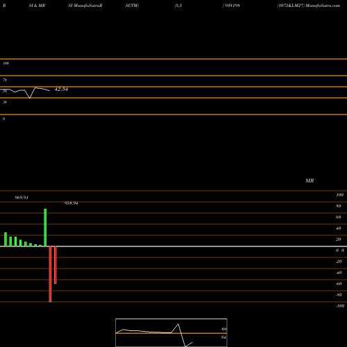Open the mini line chart thumbnail at bottom
Screen dimensions: 347x347
coord(171,332)
